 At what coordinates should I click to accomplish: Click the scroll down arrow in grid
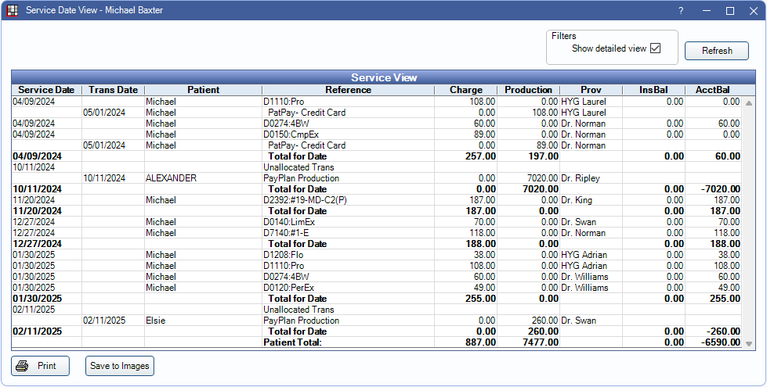[x=749, y=343]
